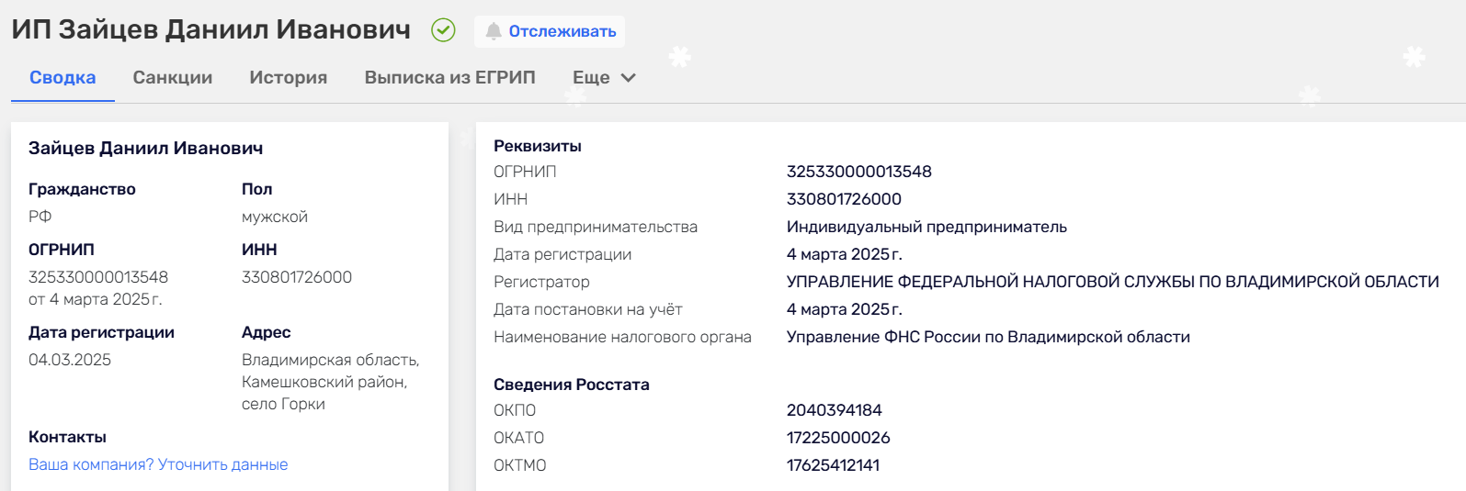Click the Отслеживать button
This screenshot has width=1466, height=491.
pyautogui.click(x=550, y=31)
